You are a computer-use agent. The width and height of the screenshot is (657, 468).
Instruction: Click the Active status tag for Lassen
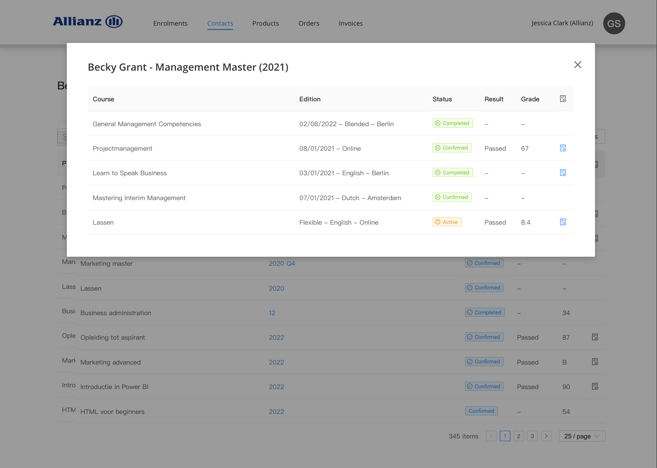447,222
